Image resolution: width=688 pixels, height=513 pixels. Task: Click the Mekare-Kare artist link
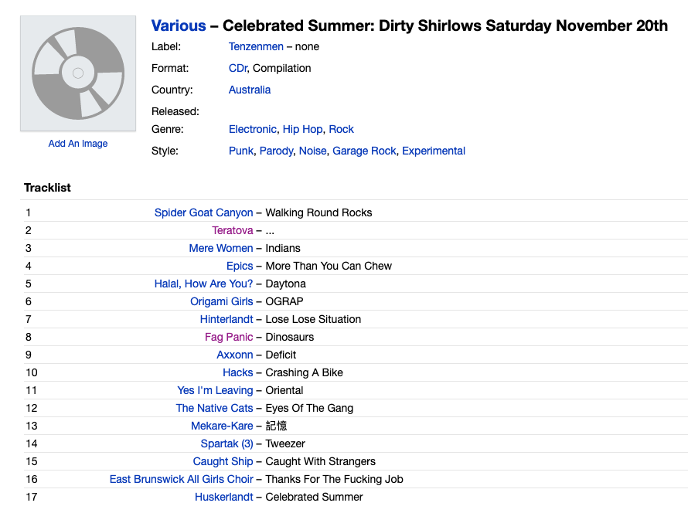(x=222, y=426)
